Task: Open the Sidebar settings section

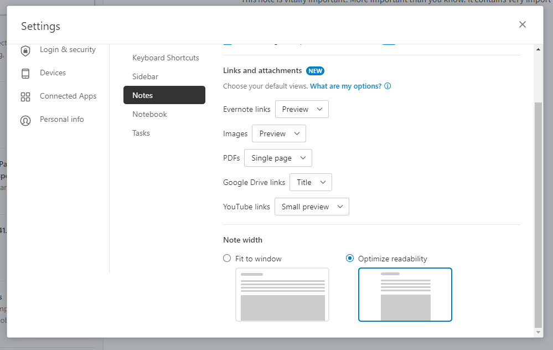Action: point(145,76)
